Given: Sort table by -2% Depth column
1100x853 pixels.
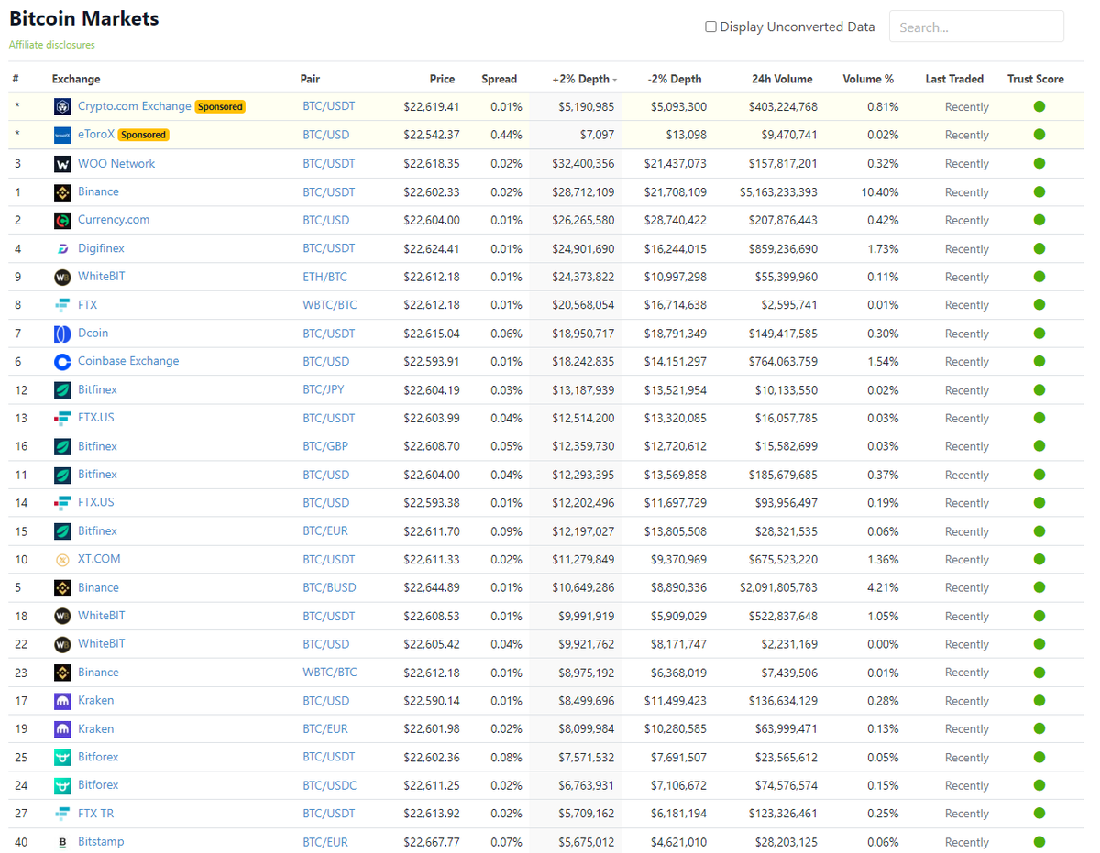Looking at the screenshot, I should [x=675, y=79].
